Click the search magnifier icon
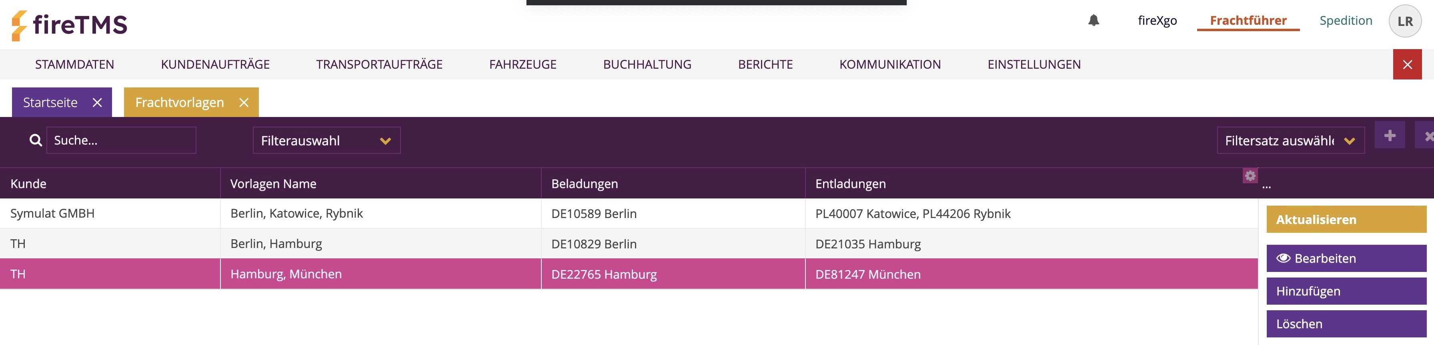1434x345 pixels. click(36, 140)
